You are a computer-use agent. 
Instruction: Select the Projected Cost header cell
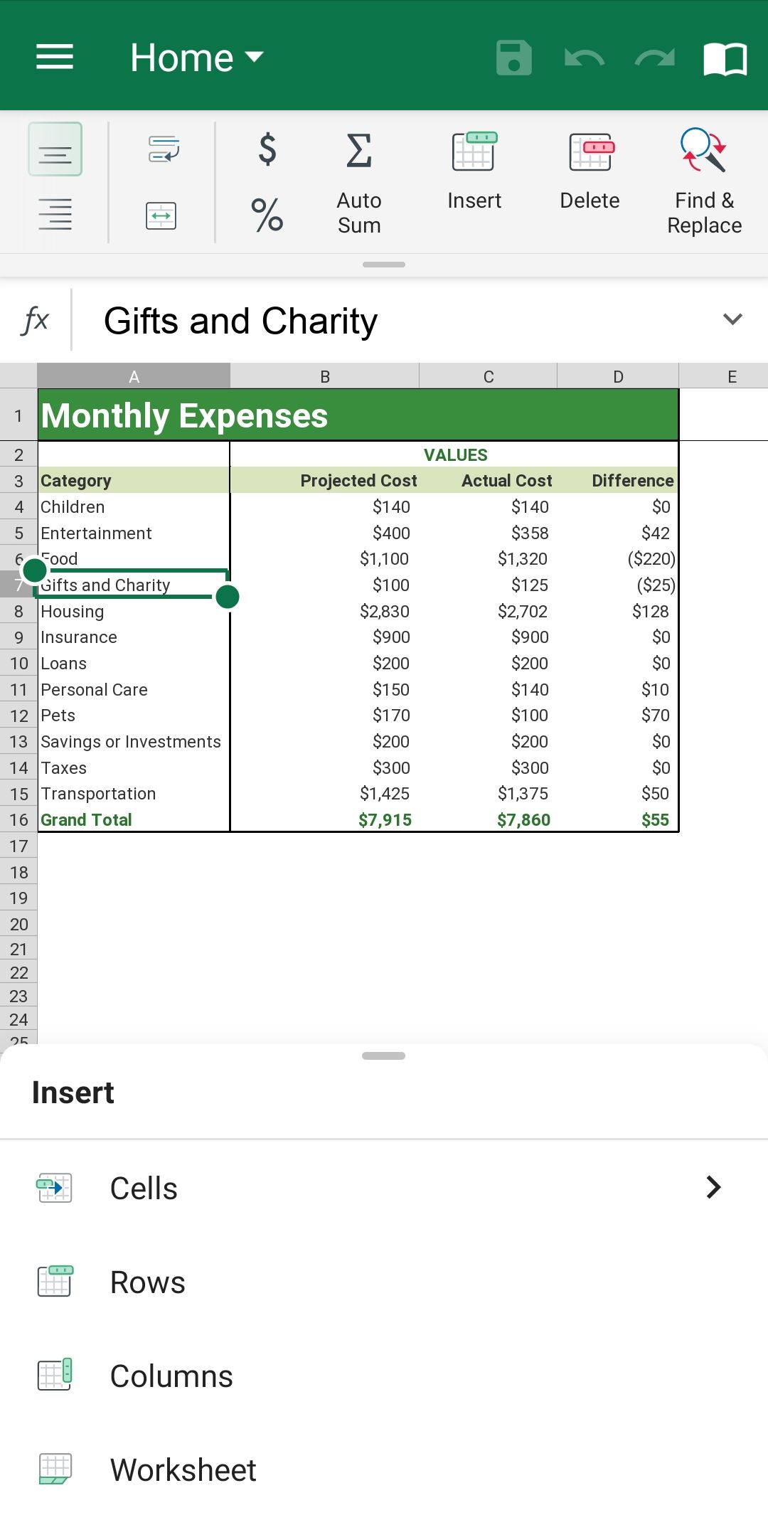tap(326, 481)
